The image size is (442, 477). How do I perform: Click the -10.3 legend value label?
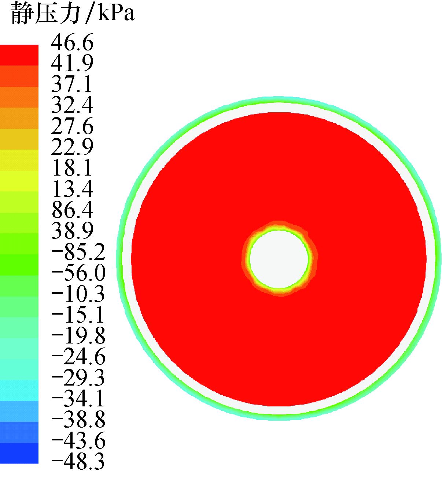[78, 294]
